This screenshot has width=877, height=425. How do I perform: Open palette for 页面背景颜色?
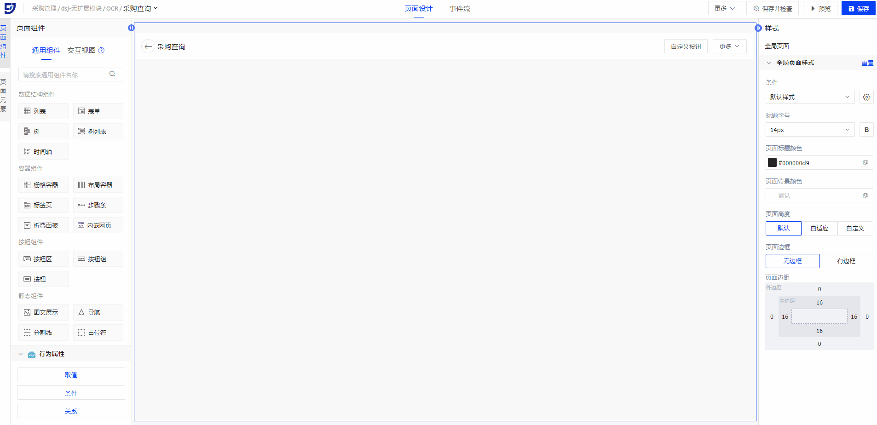coord(865,195)
